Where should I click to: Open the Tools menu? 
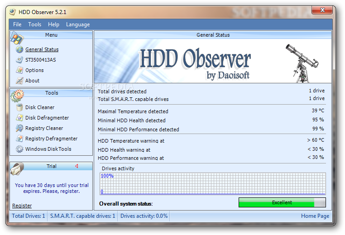[35, 24]
